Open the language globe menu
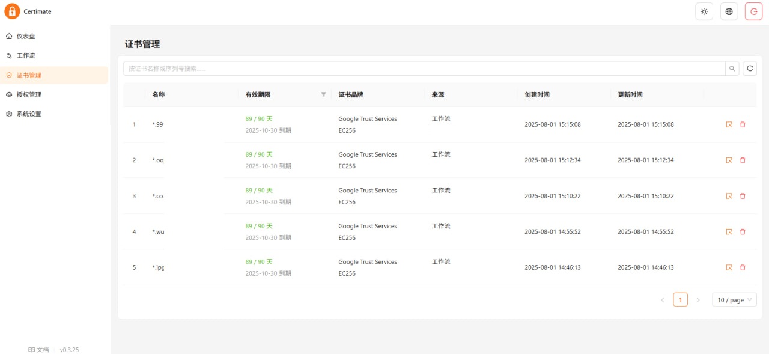Image resolution: width=769 pixels, height=354 pixels. 729,11
